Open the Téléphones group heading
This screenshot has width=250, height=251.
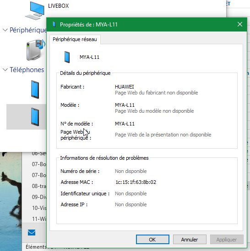coord(27,70)
